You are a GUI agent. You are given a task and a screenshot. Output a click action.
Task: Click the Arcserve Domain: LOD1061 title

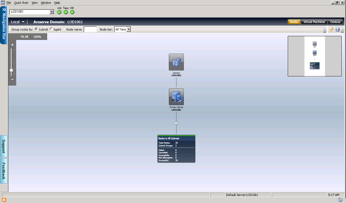pyautogui.click(x=58, y=22)
